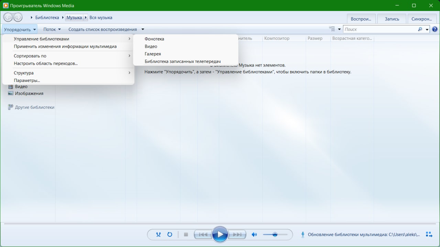Screen dimensions: 440x247
Task: Select Видео in the navigation pane
Action: point(21,86)
